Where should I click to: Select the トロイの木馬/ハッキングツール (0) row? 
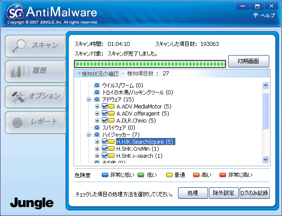pyautogui.click(x=137, y=92)
